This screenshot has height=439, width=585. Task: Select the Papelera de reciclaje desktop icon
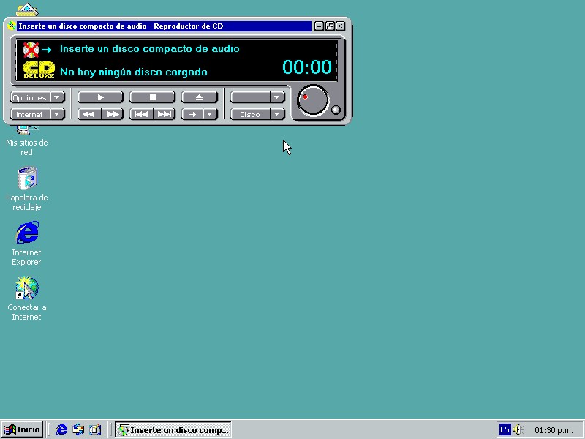click(x=27, y=189)
